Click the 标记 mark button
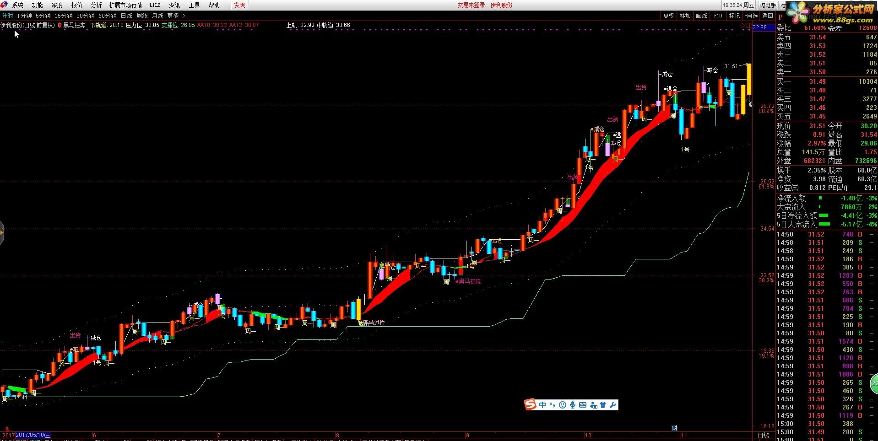The width and height of the screenshot is (878, 441). (734, 16)
